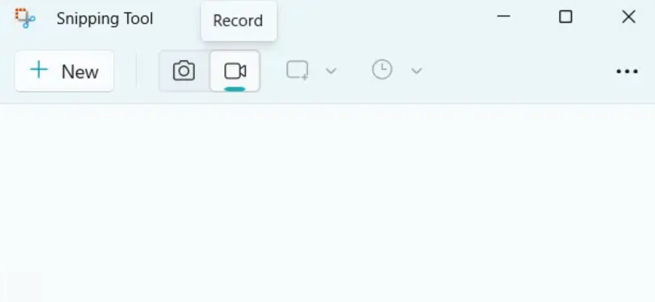Click the empty canvas area below toolbar
This screenshot has height=302, width=655.
point(327,203)
